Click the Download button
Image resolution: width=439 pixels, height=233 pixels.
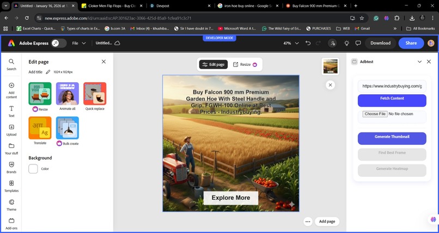point(381,43)
